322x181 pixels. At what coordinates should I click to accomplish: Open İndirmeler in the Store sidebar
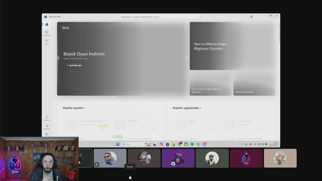(x=47, y=127)
